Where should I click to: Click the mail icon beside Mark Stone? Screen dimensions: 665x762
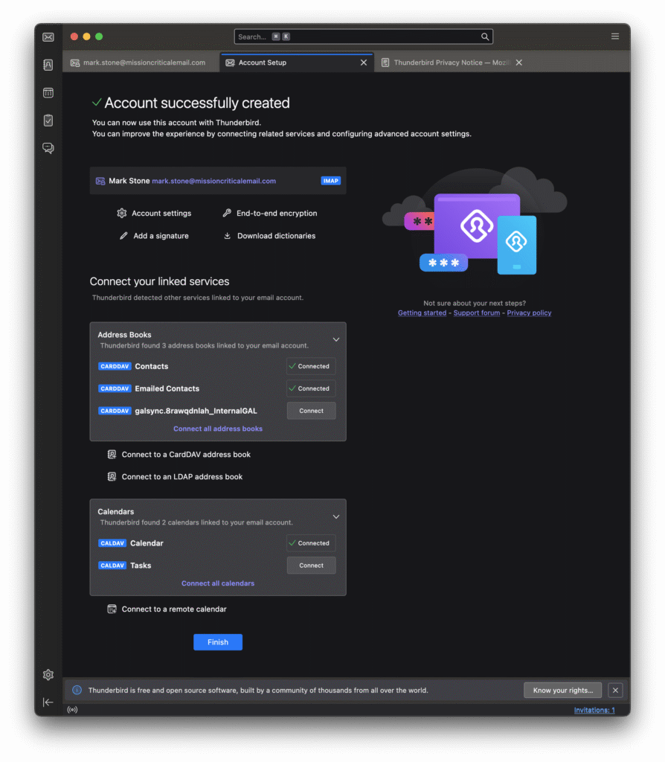[100, 181]
